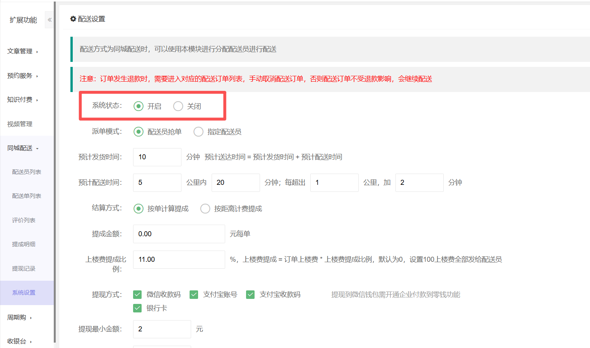Expand the 文章管理 menu
The width and height of the screenshot is (590, 348).
[22, 51]
